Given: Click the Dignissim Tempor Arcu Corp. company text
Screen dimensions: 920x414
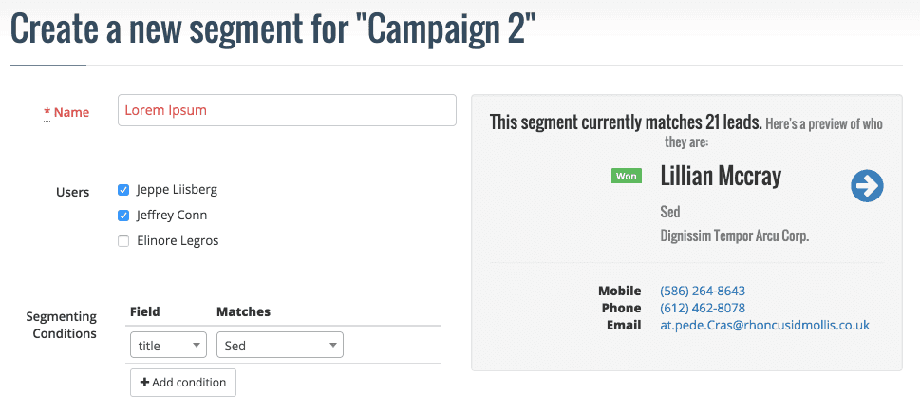Looking at the screenshot, I should [x=734, y=235].
